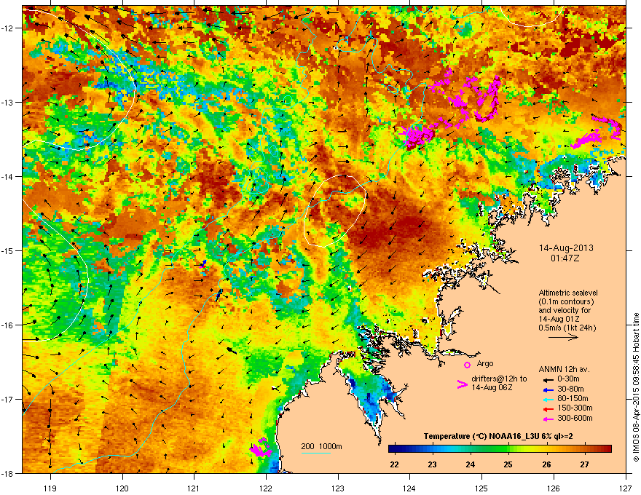Click the blue 30-80m arrow legend icon
This screenshot has width=641, height=495.
548,389
